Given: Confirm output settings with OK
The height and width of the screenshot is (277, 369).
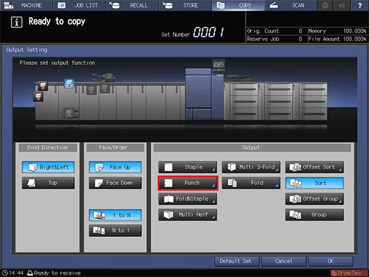Looking at the screenshot, I should pos(330,261).
